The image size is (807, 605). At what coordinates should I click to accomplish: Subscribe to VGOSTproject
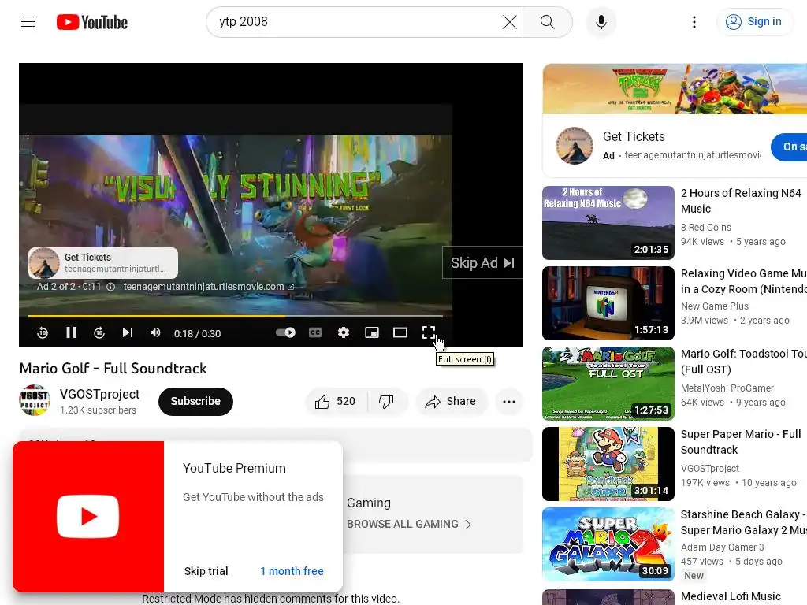(195, 401)
